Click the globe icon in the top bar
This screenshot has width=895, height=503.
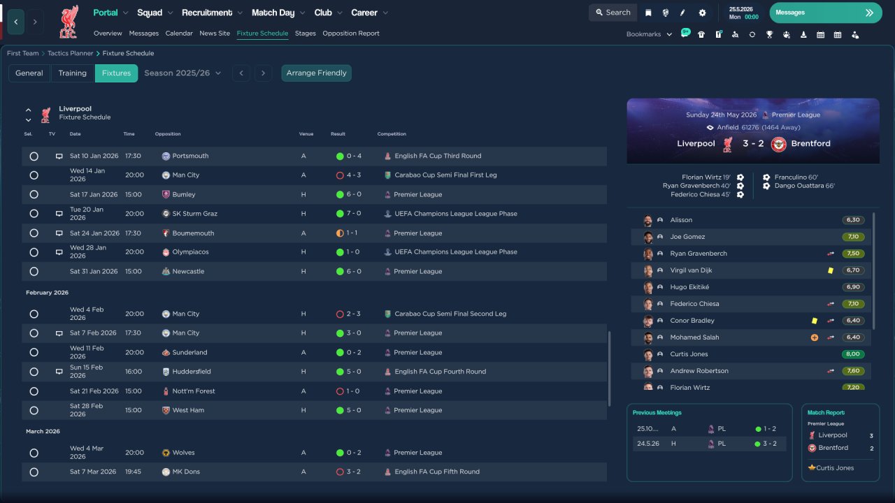[665, 13]
